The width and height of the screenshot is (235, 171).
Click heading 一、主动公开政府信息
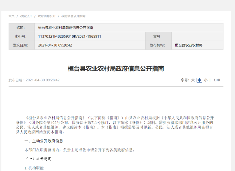(44, 141)
